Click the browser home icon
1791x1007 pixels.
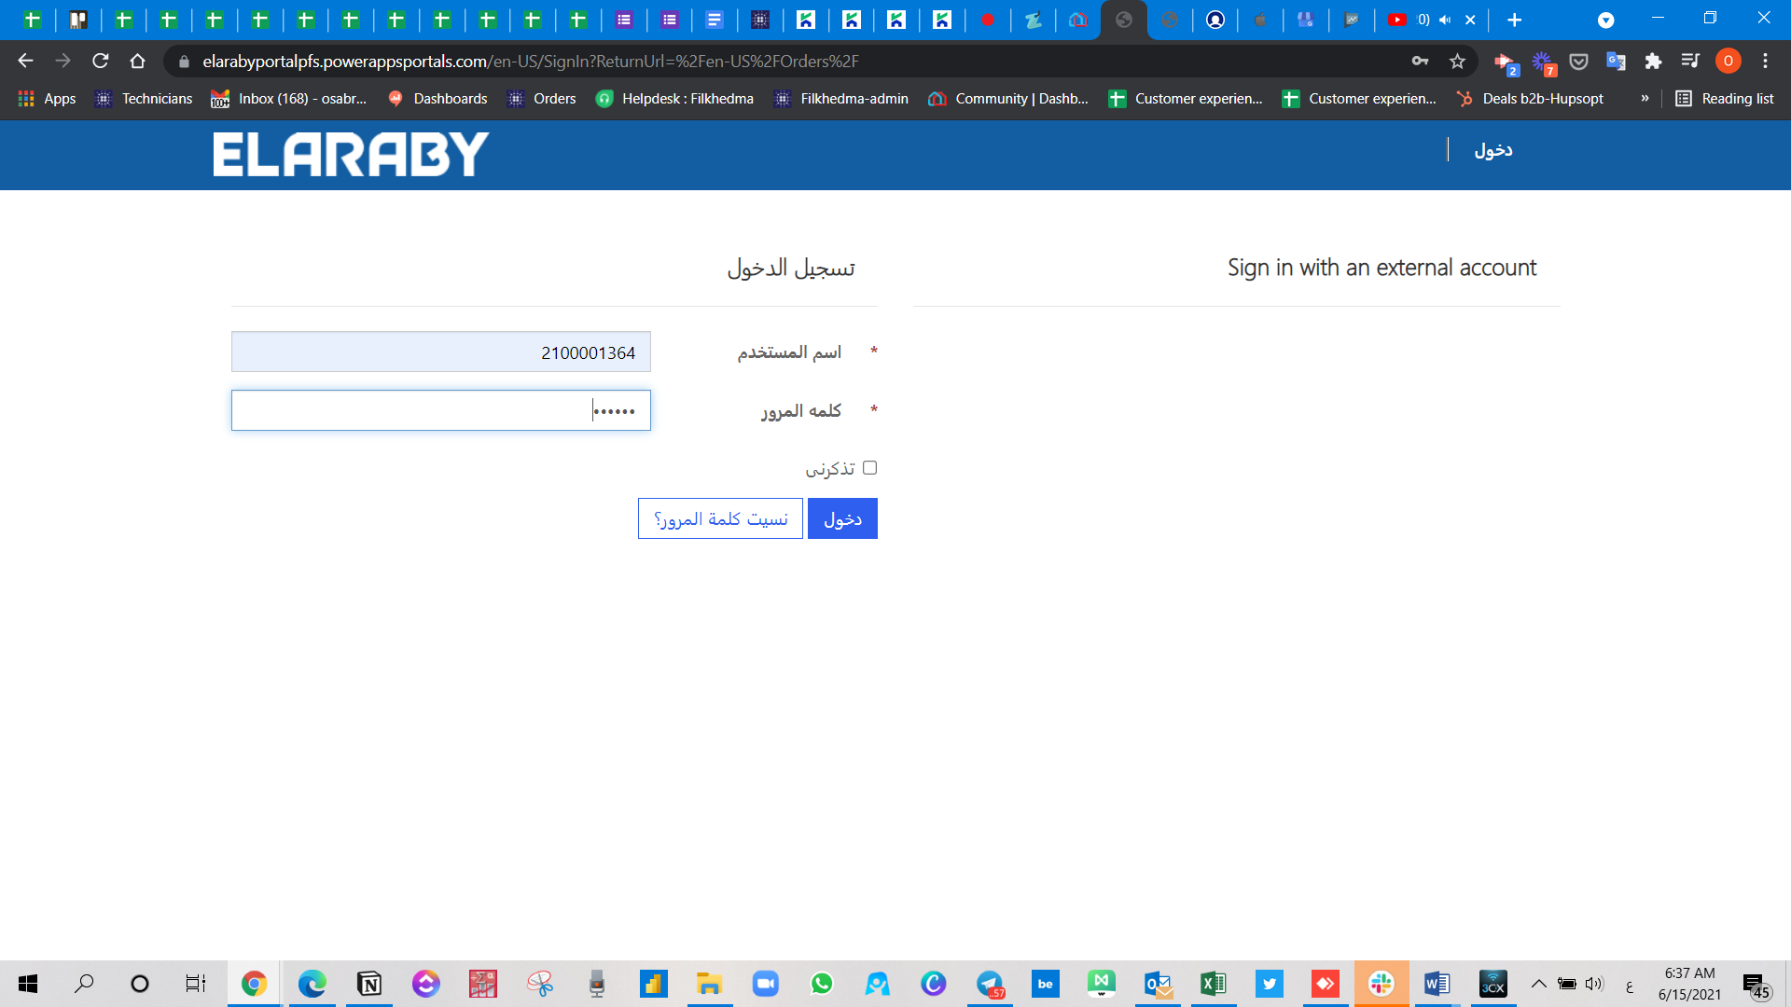coord(137,62)
